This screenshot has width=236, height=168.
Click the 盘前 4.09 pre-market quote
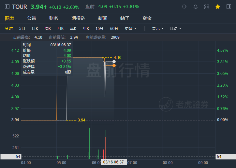[112, 7]
